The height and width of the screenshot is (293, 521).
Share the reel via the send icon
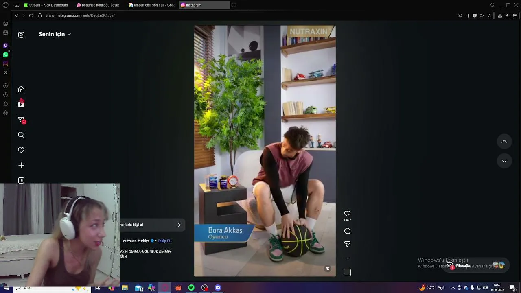pyautogui.click(x=347, y=244)
